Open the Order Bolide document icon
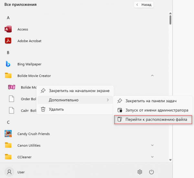This screenshot has width=194, height=178. pyautogui.click(x=12, y=99)
